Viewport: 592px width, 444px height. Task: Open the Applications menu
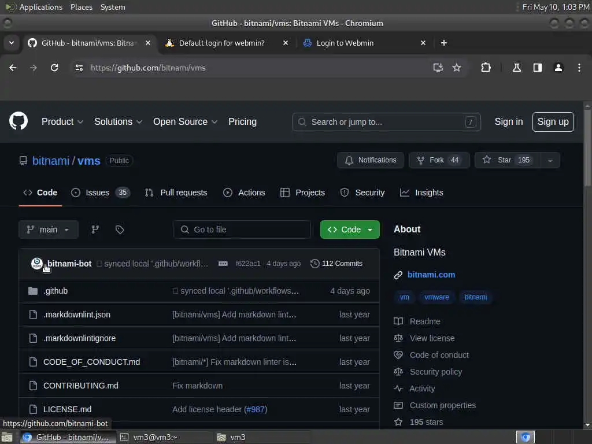pyautogui.click(x=41, y=7)
